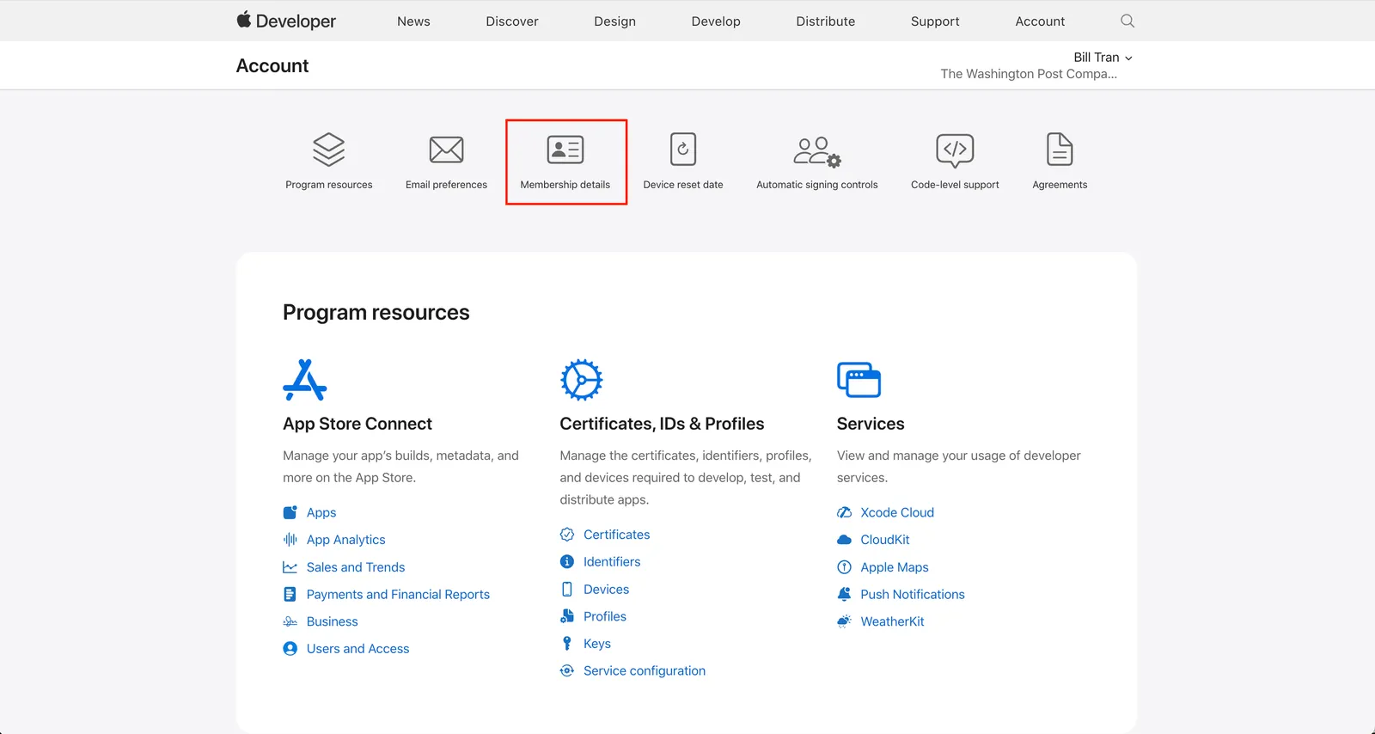Open the Apple Maps link

[895, 567]
